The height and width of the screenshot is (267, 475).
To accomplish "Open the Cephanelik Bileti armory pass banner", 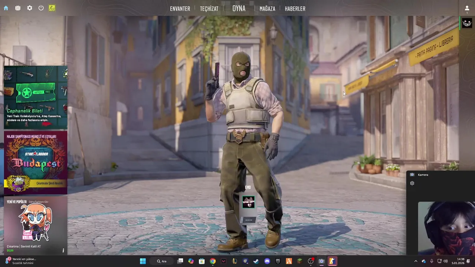I will [36, 97].
